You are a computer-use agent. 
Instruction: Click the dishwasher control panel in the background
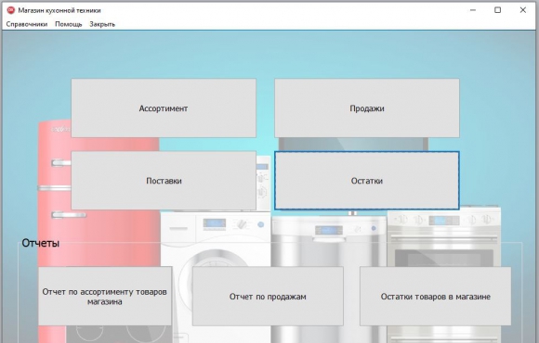coord(329,230)
